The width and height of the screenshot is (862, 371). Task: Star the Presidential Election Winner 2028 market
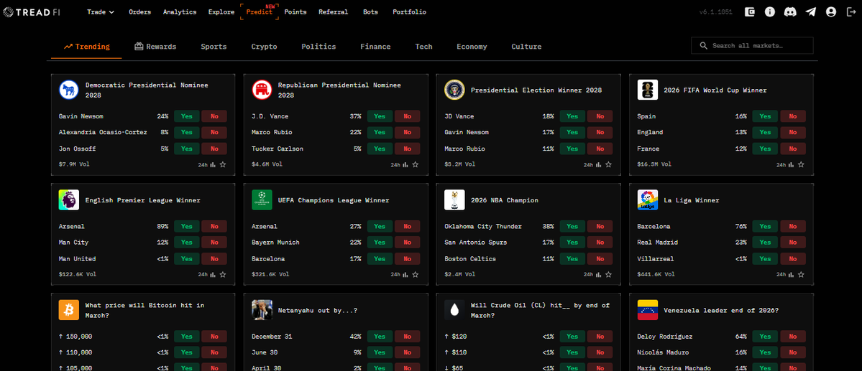[x=608, y=164]
